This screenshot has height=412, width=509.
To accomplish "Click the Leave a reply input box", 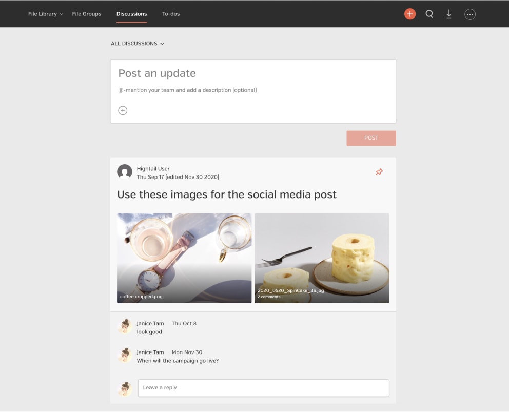I will point(263,388).
